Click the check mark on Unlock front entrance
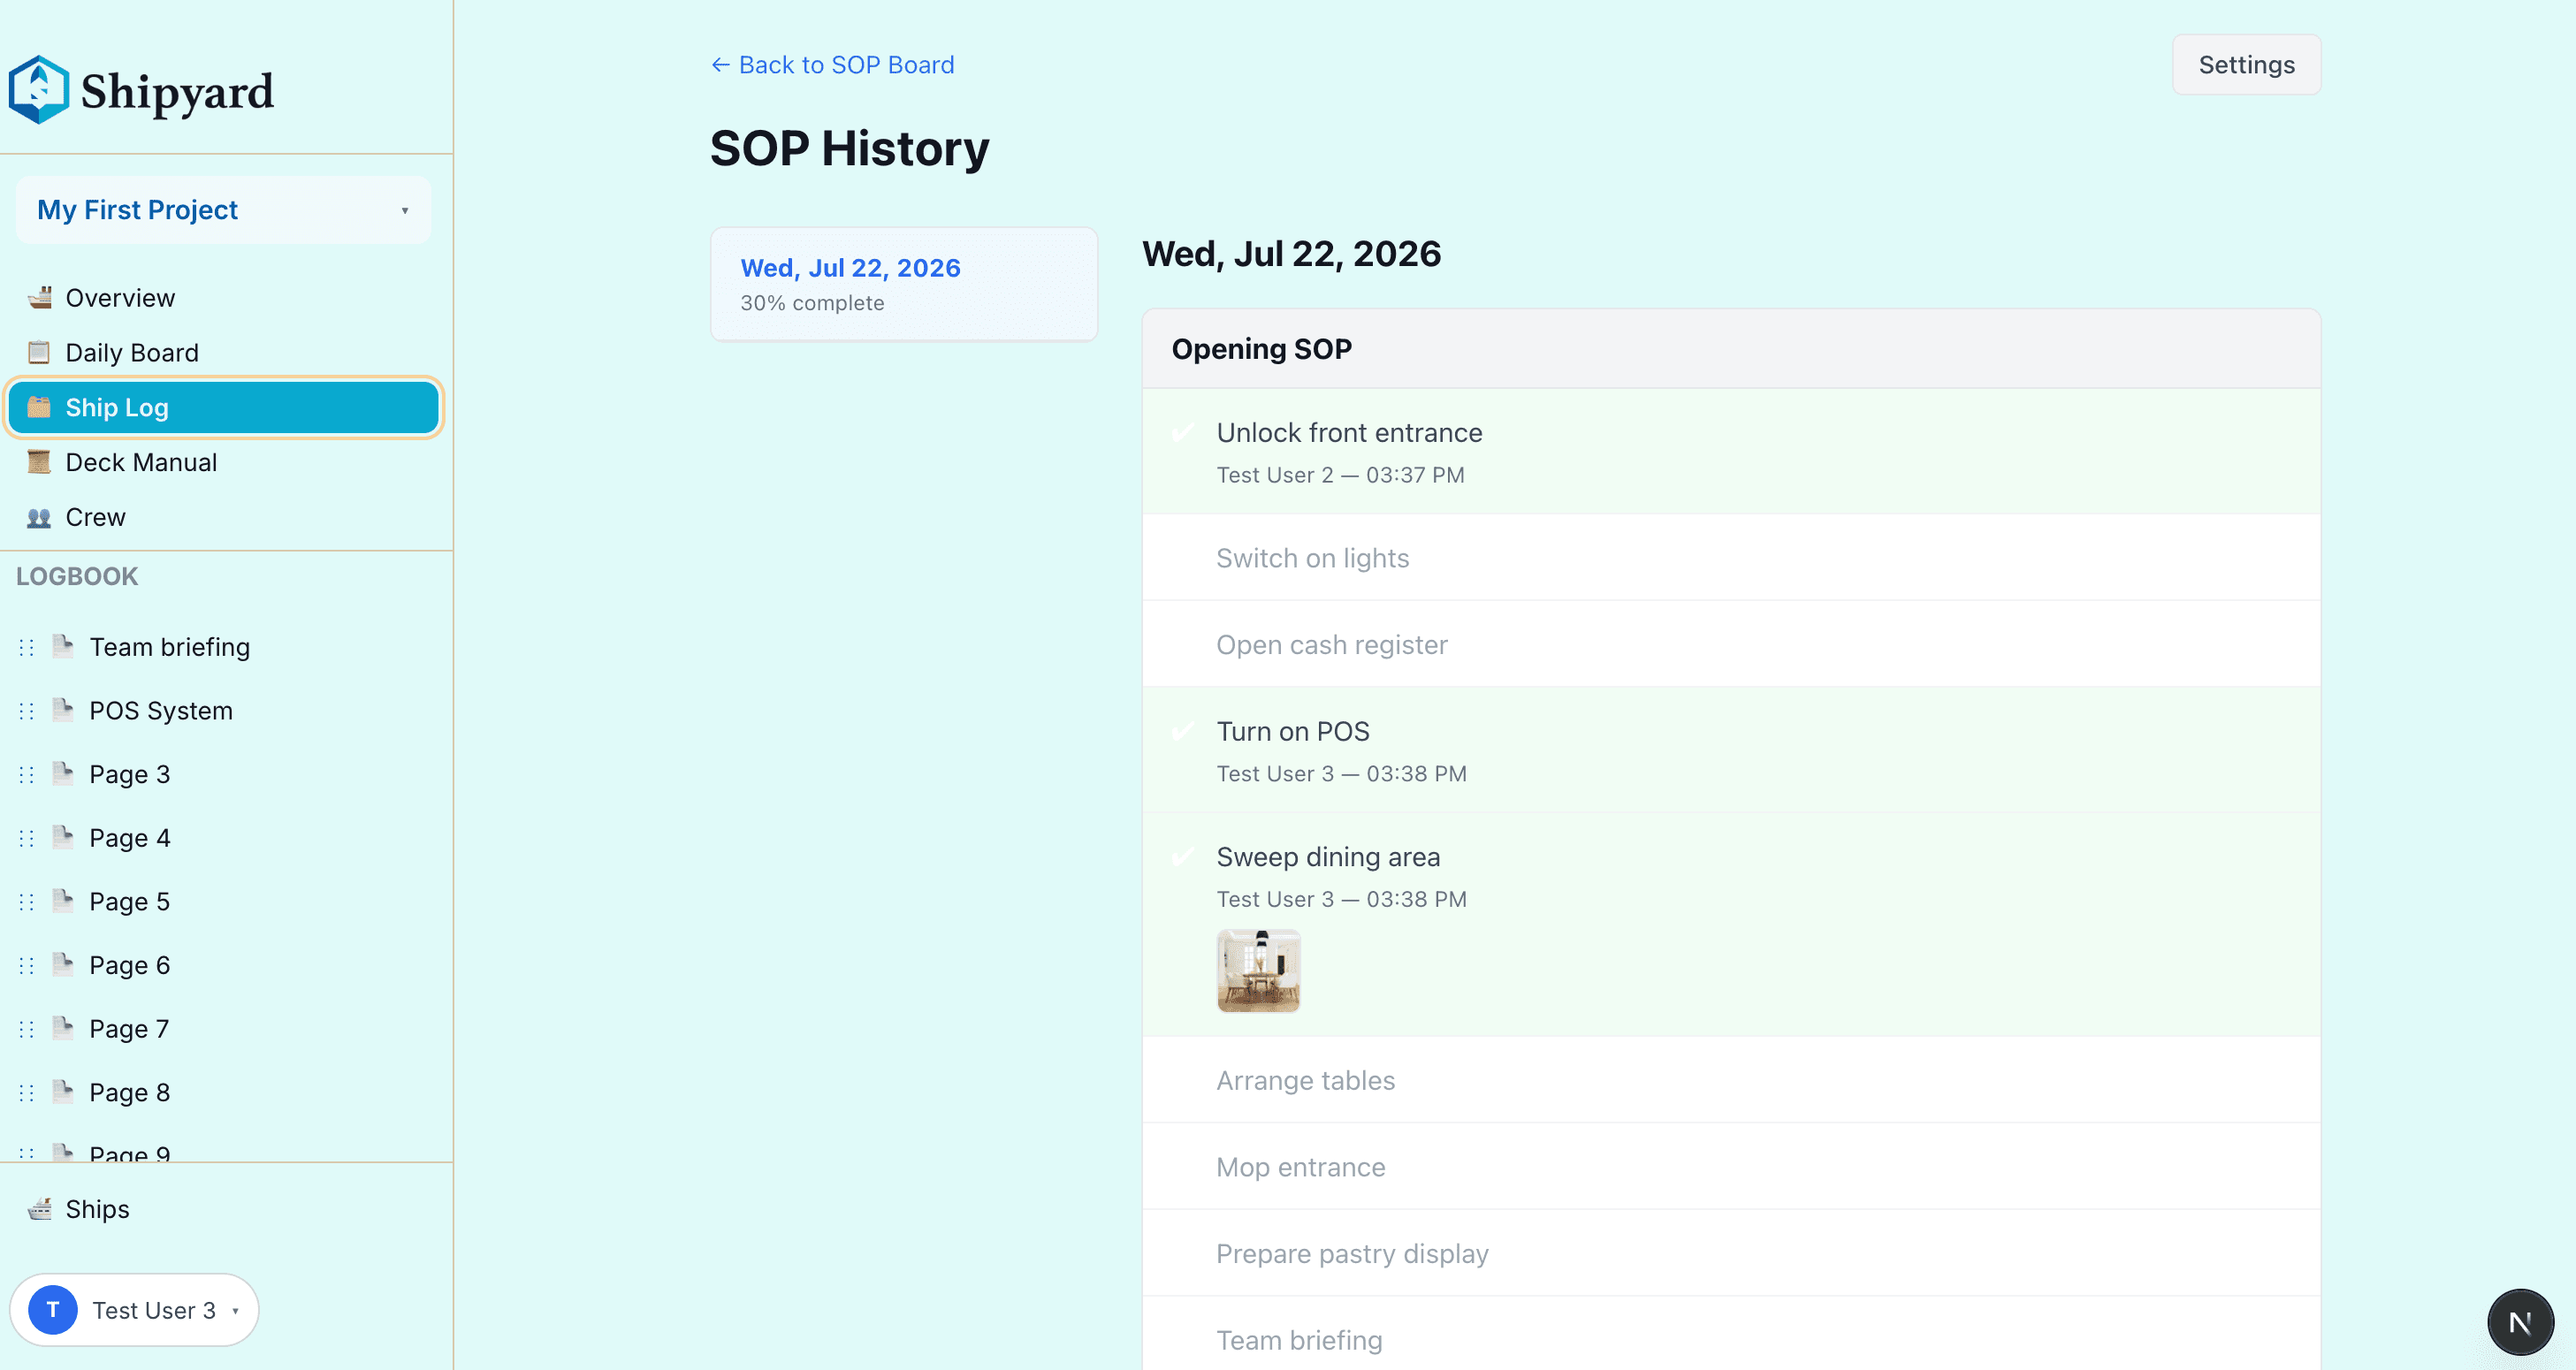This screenshot has width=2576, height=1370. (x=1183, y=432)
